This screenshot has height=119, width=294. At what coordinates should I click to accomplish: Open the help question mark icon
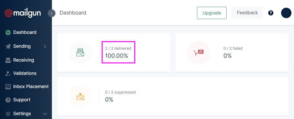(x=270, y=13)
